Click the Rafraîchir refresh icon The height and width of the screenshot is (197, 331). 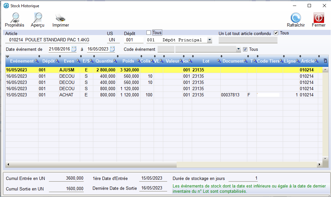296,18
